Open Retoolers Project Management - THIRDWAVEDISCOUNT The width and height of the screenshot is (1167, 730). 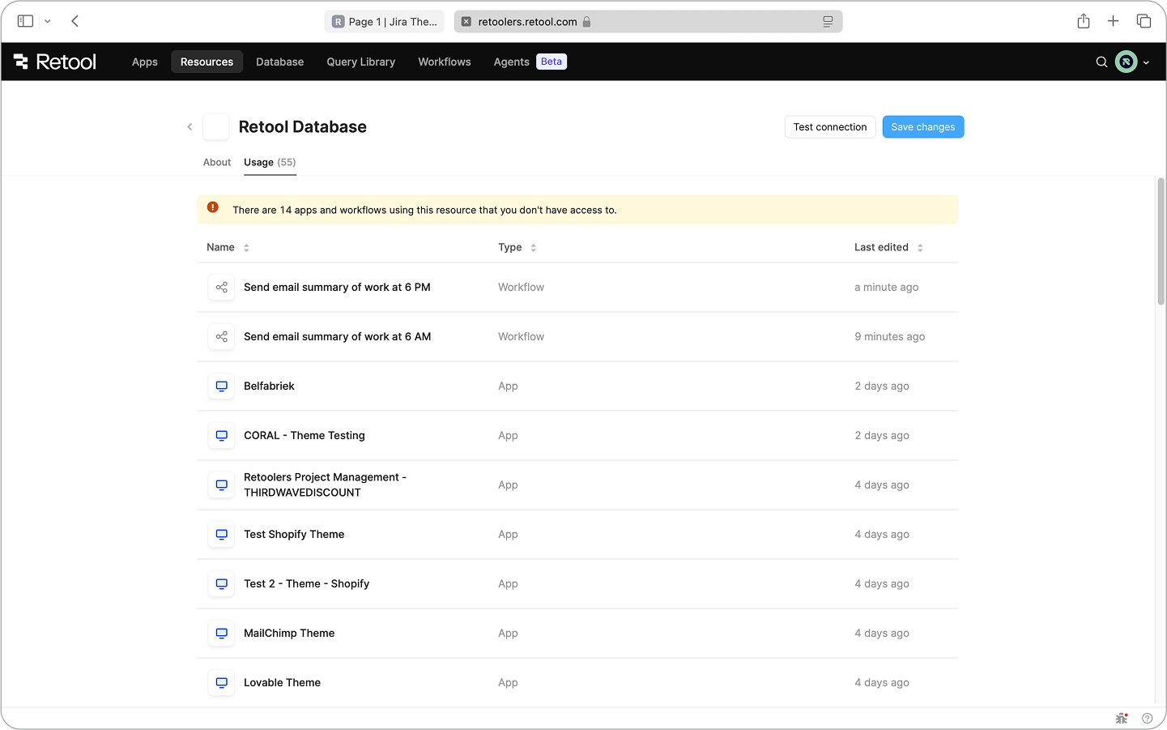[x=325, y=485]
